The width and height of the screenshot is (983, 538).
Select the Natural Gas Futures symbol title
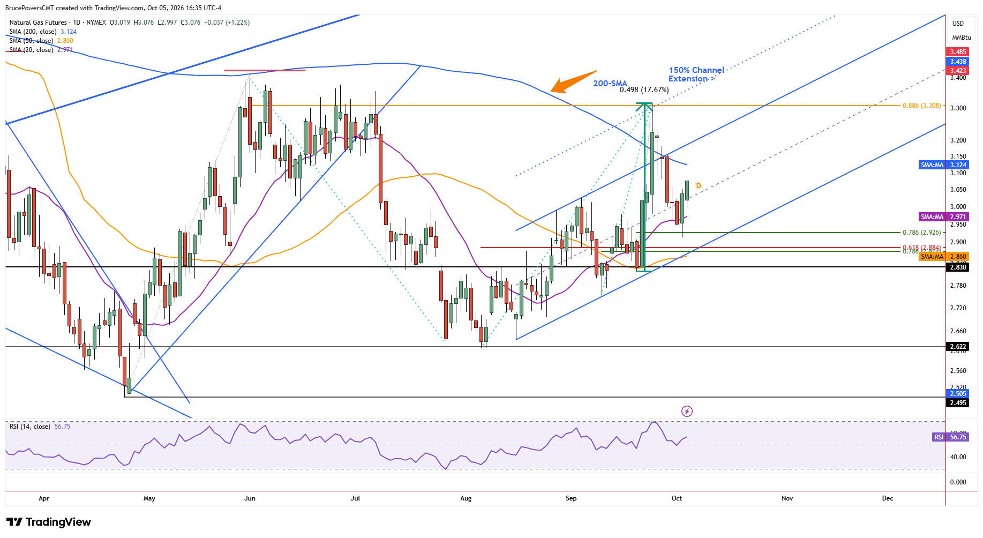click(38, 23)
